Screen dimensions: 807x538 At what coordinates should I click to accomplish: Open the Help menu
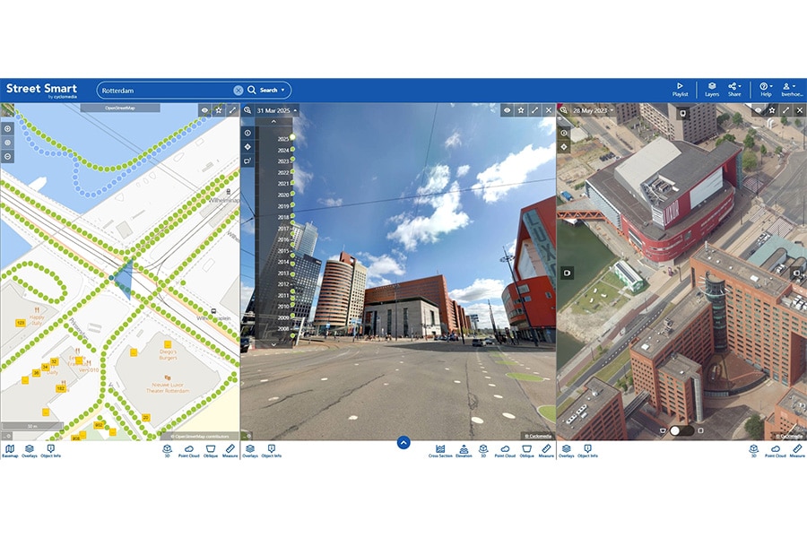[766, 88]
